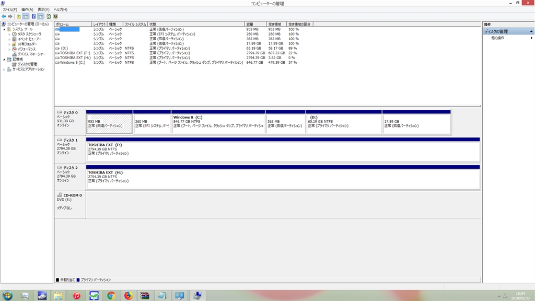Expand the 共有フォルダー node

pyautogui.click(x=9, y=44)
